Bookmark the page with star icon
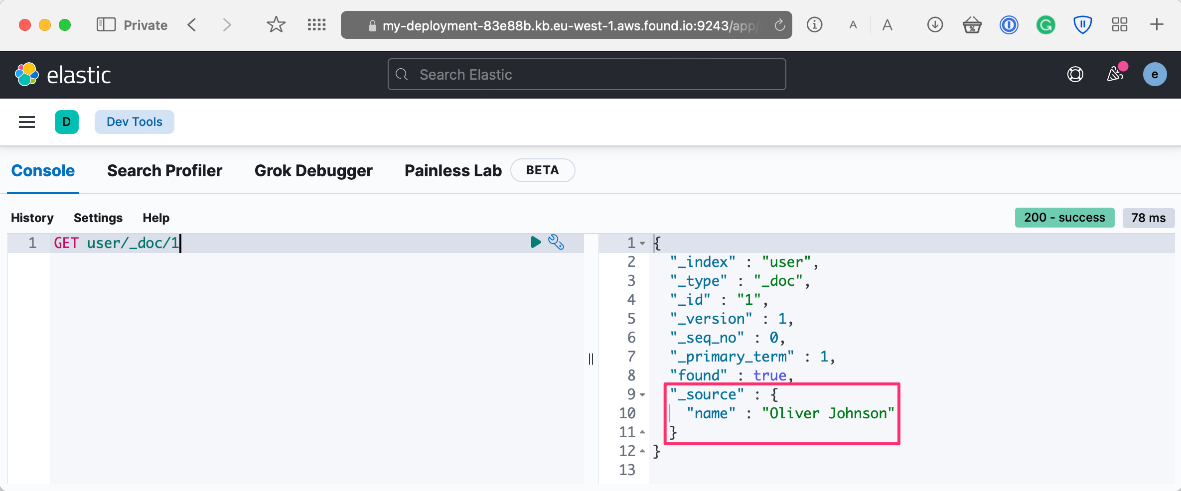The image size is (1181, 491). 276,25
